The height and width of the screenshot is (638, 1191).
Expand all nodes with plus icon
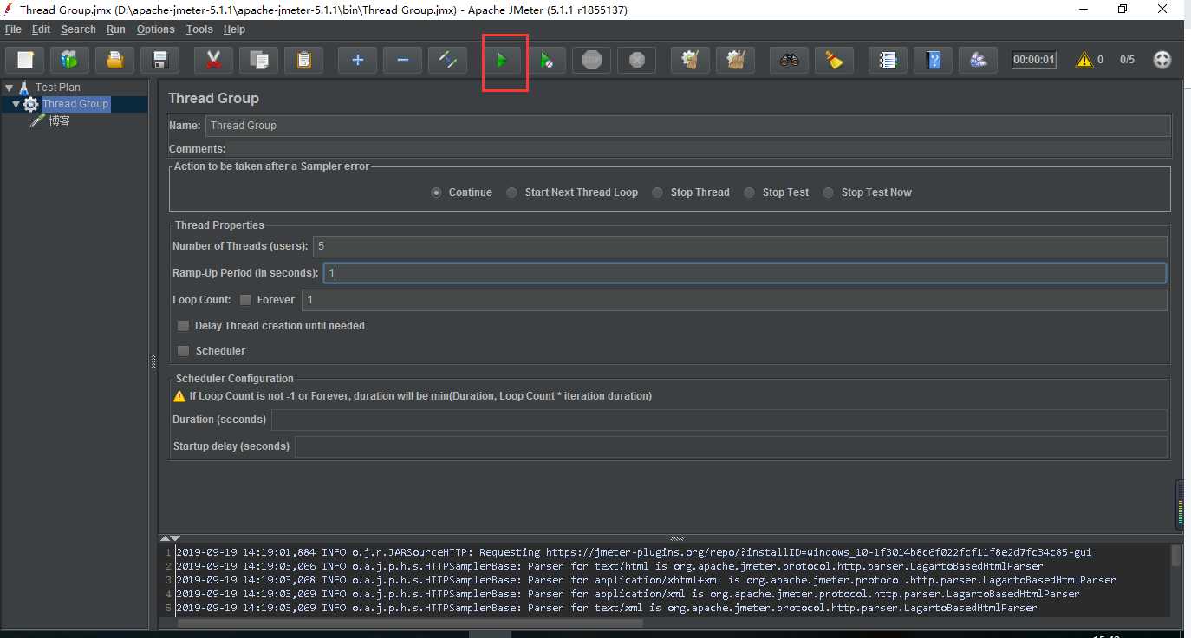click(x=357, y=61)
